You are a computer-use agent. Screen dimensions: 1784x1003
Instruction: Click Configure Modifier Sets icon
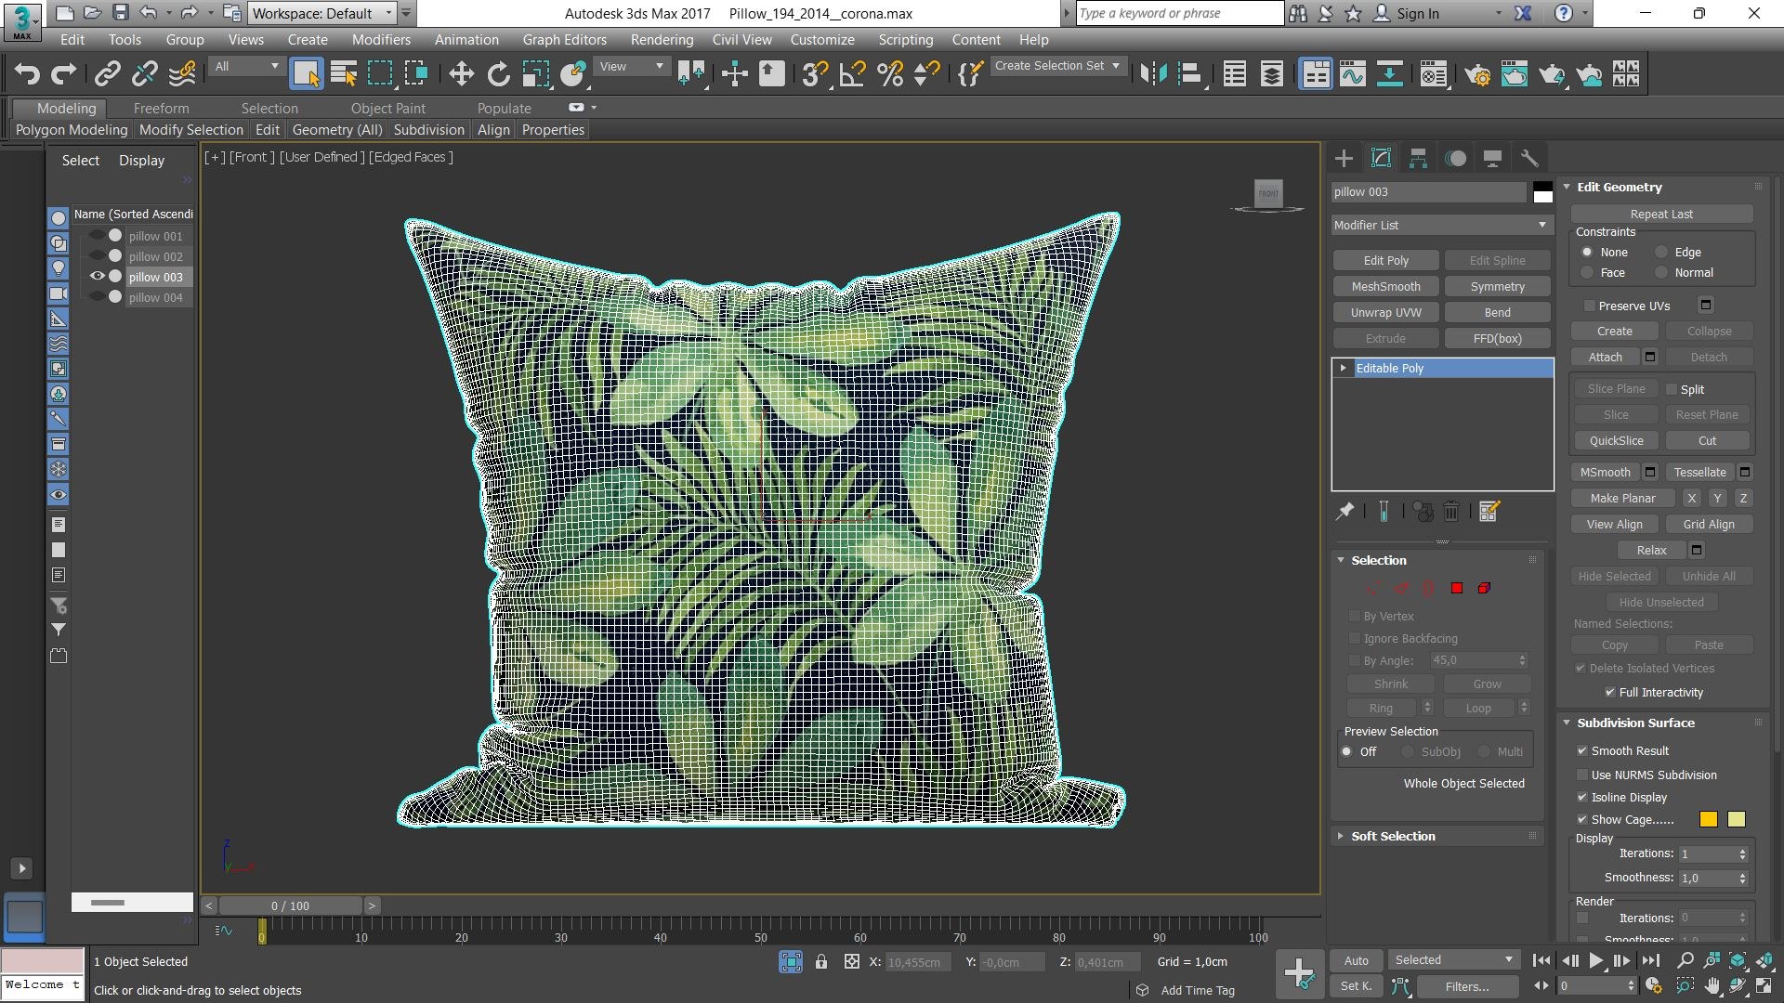pos(1489,511)
